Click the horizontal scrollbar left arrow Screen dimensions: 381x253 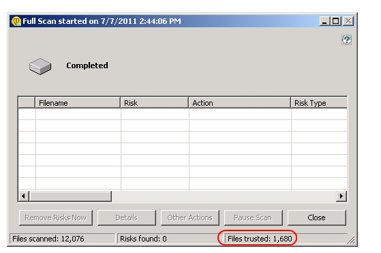point(24,196)
